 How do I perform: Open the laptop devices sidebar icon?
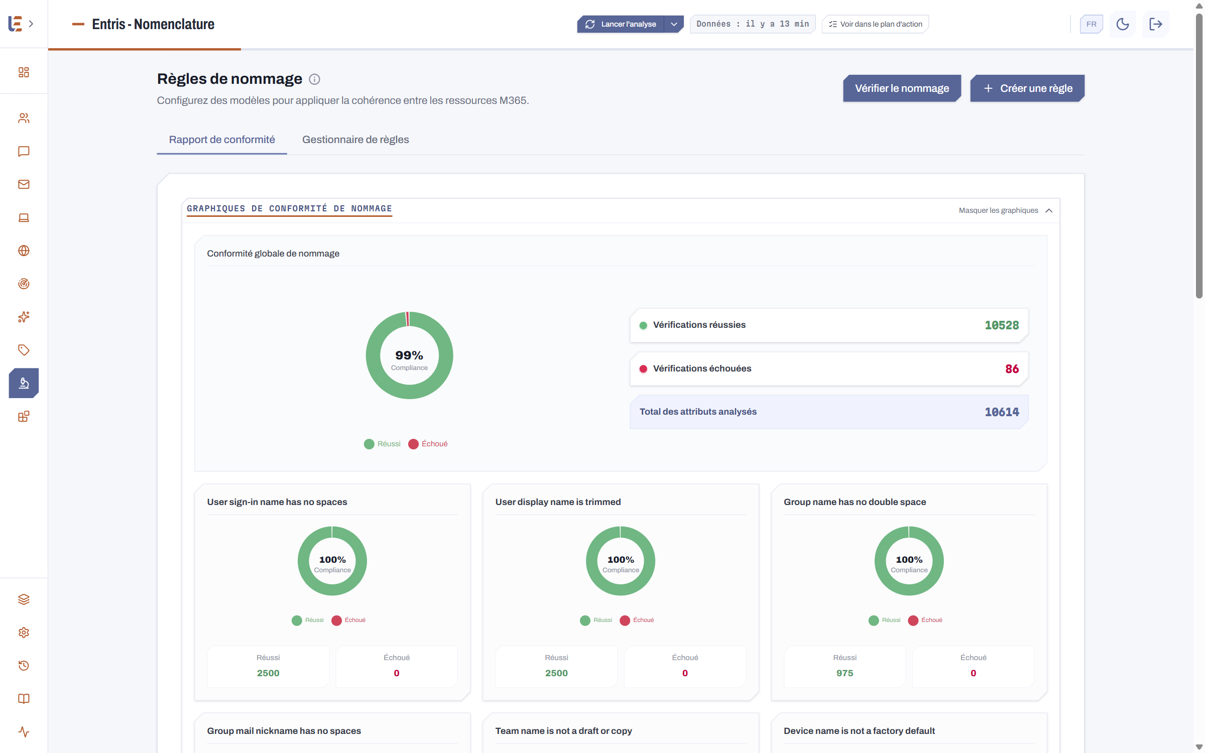(24, 217)
